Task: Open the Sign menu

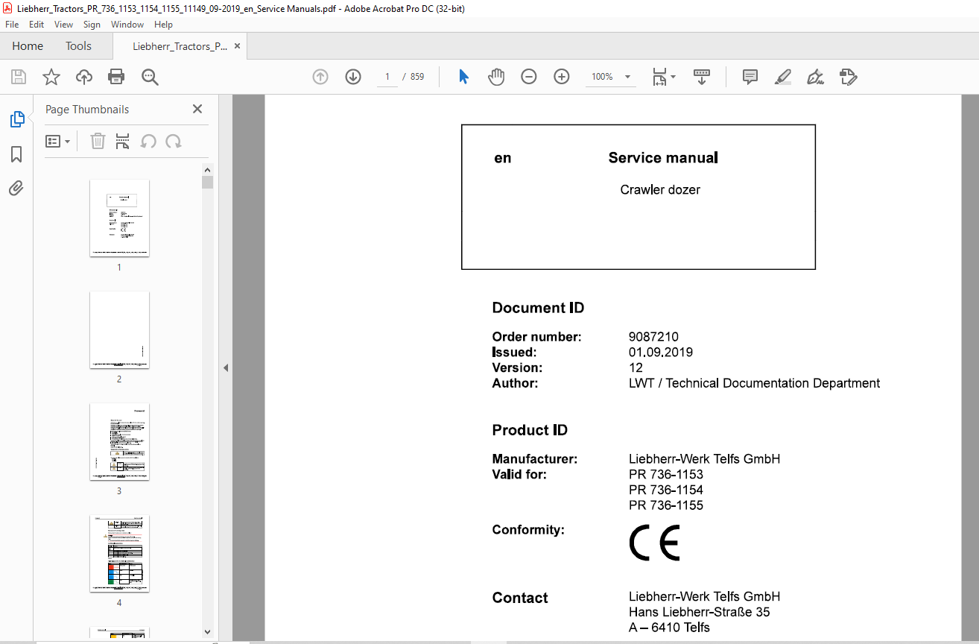Action: (92, 25)
